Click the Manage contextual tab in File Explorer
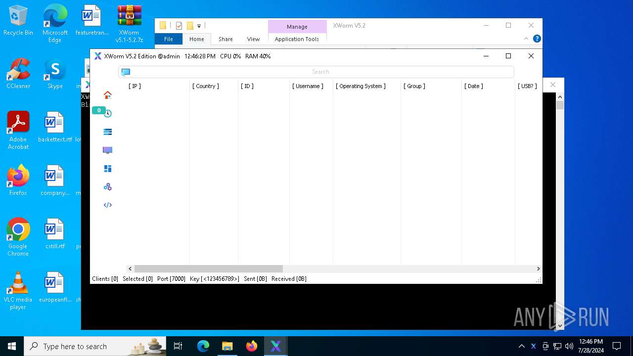 point(297,27)
